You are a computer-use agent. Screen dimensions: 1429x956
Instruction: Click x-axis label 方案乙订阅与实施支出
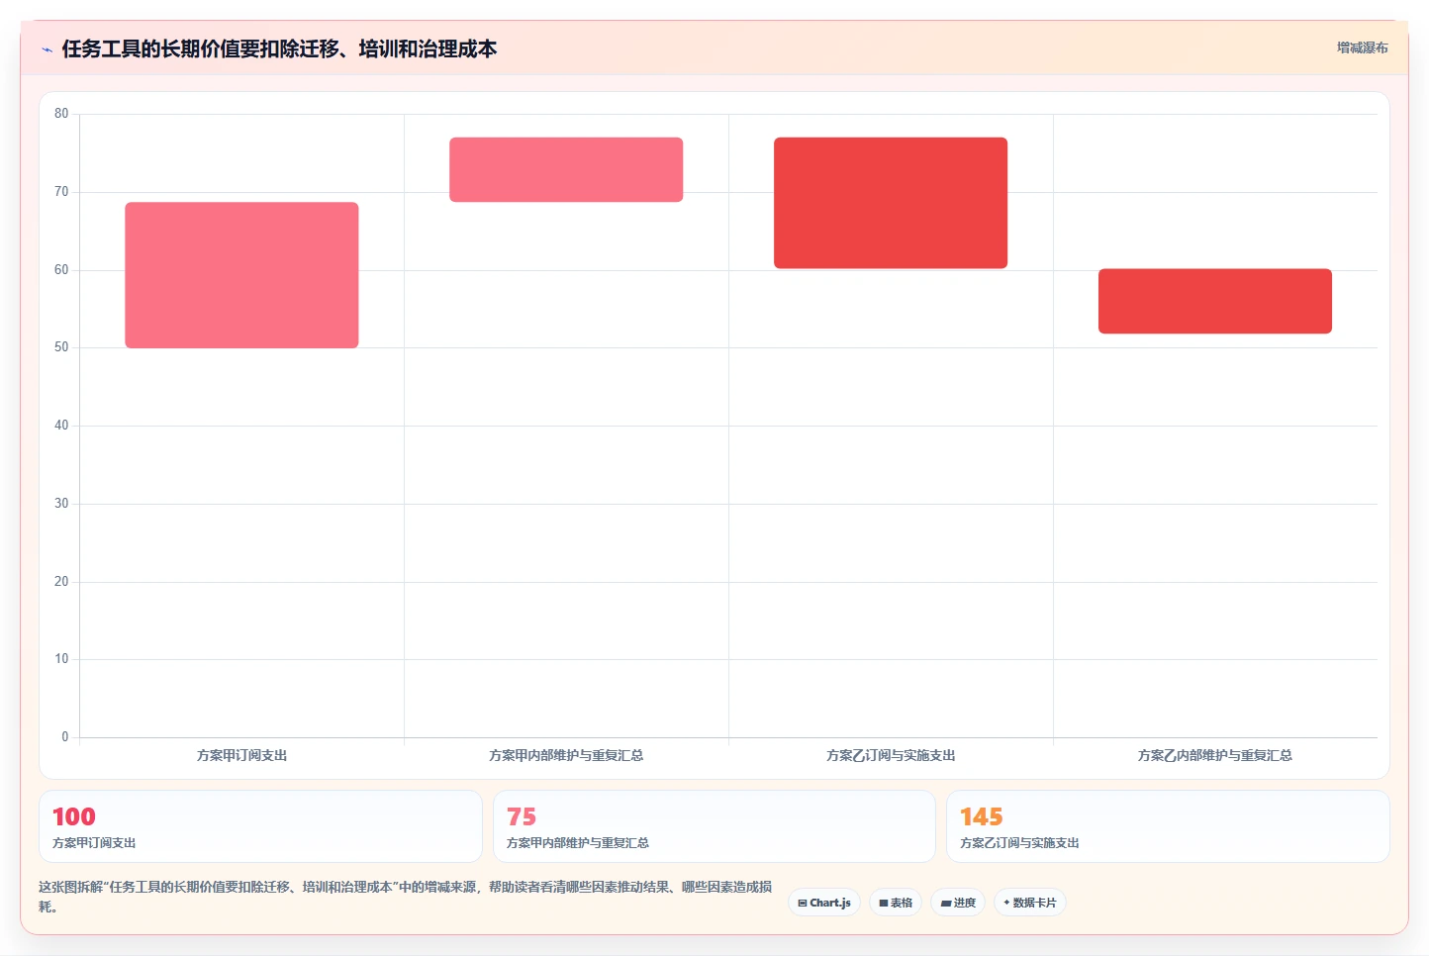(x=891, y=755)
